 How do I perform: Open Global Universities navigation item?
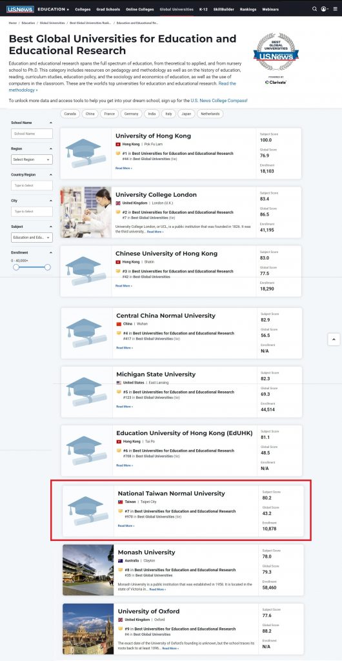[176, 9]
